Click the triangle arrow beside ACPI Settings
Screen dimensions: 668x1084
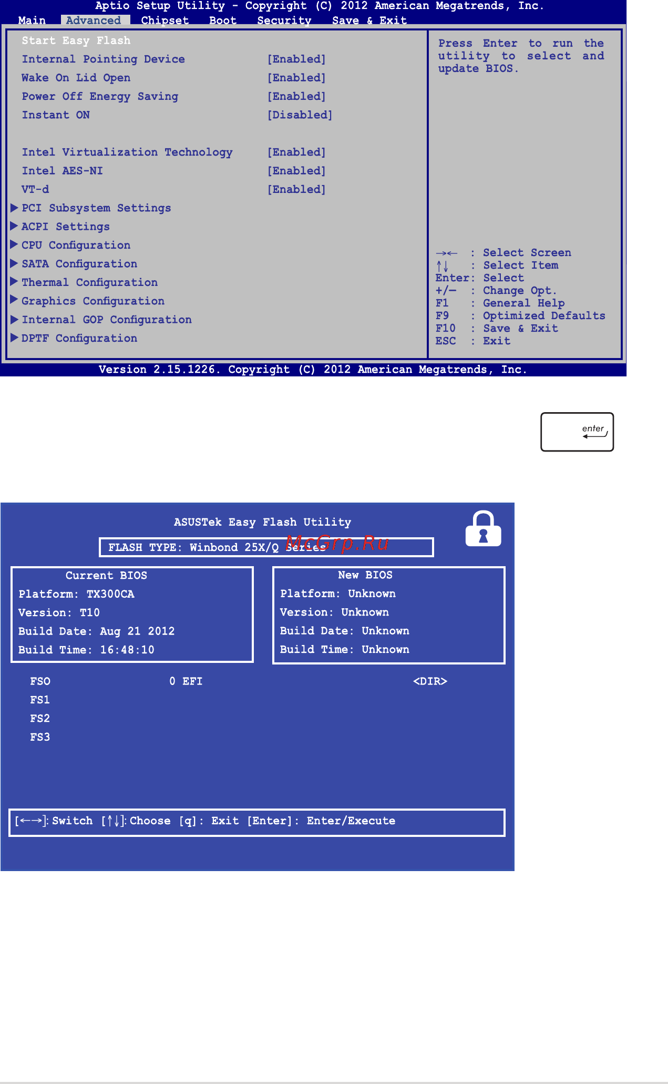pyautogui.click(x=15, y=226)
